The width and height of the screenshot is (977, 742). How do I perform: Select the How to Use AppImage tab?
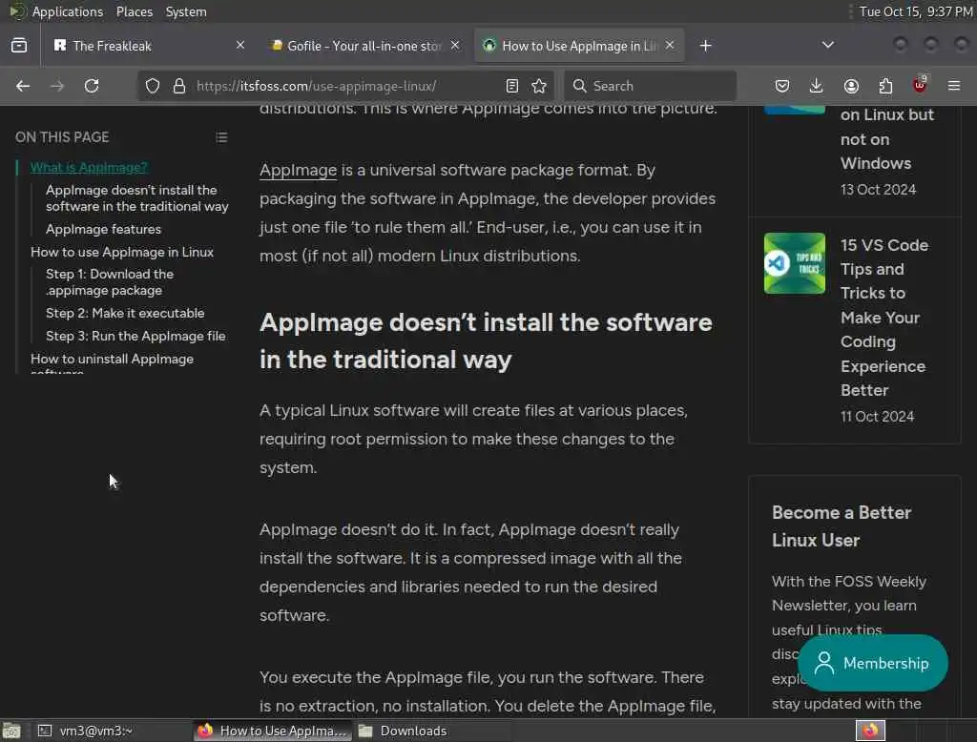(x=579, y=46)
